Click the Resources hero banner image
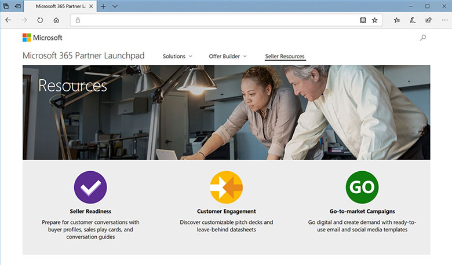Viewport: 452px width, 269px height. pyautogui.click(x=226, y=112)
